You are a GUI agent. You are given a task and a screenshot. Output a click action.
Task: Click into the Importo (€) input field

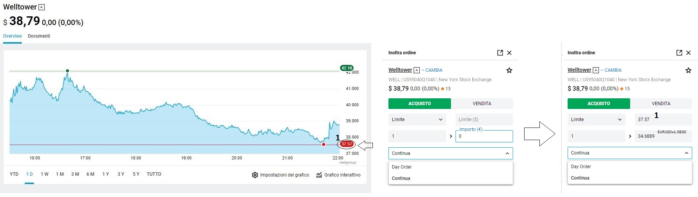(484, 136)
